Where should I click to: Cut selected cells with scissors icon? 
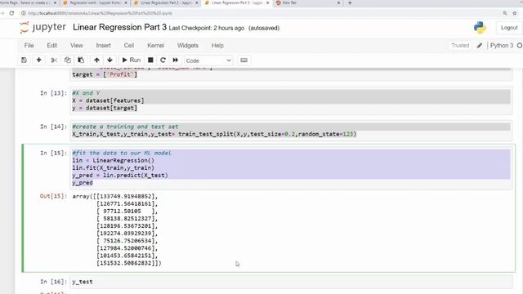pos(54,60)
